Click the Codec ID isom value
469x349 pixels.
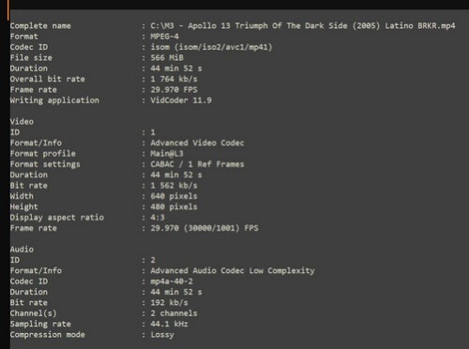211,47
